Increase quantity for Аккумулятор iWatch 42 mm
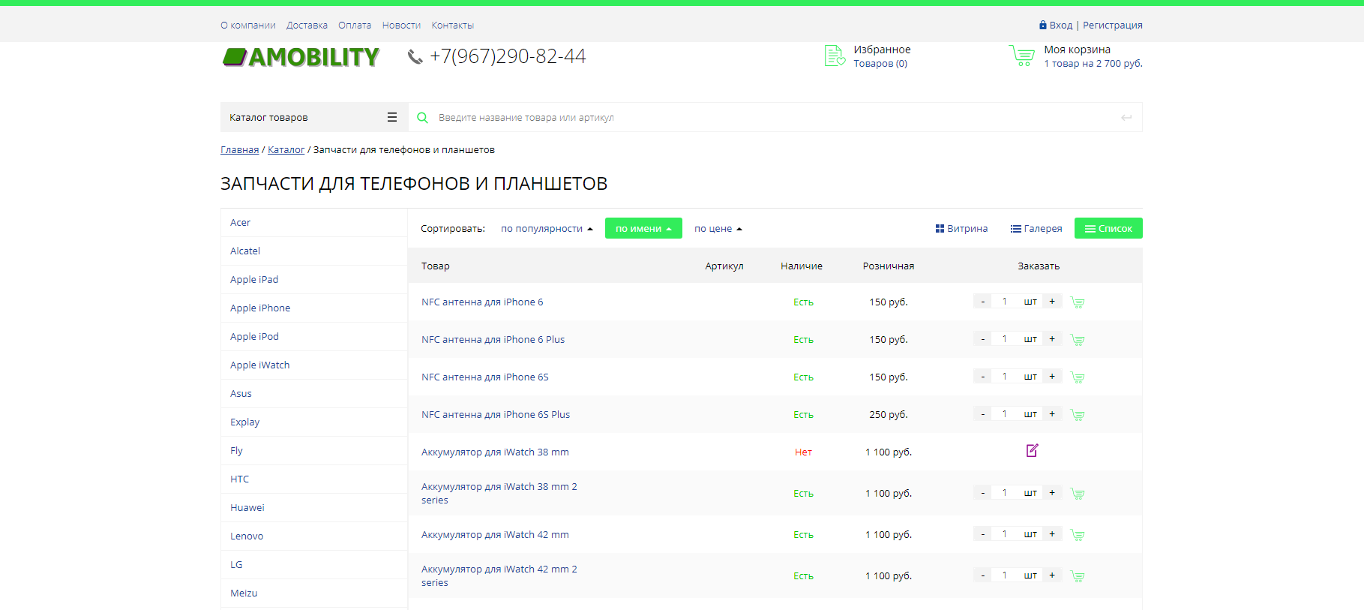The image size is (1364, 610). [1052, 534]
